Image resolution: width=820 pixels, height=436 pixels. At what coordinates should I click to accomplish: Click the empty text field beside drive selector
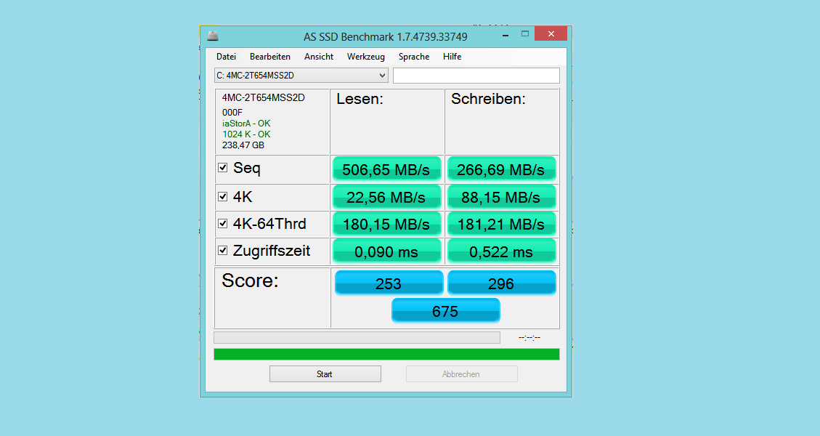[x=476, y=75]
